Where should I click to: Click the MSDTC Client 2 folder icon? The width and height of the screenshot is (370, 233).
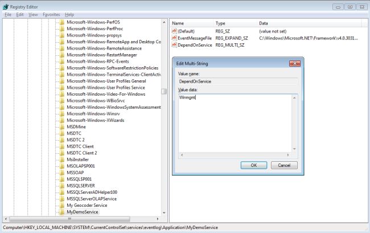(x=62, y=153)
